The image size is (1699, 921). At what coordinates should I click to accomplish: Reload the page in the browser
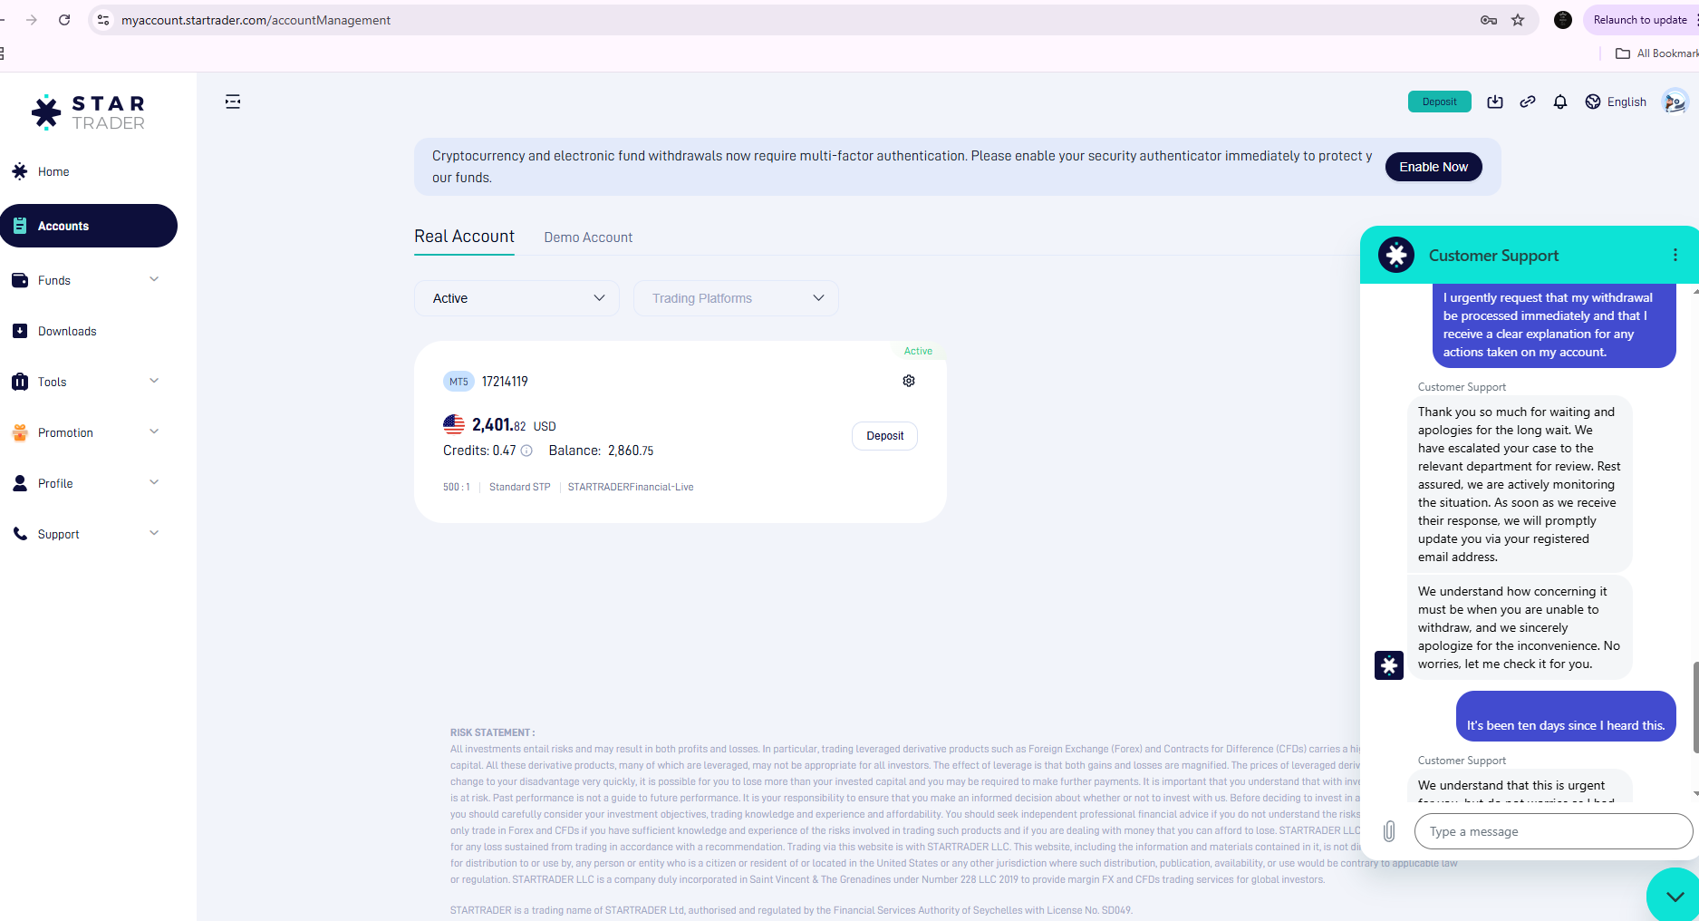click(x=64, y=20)
